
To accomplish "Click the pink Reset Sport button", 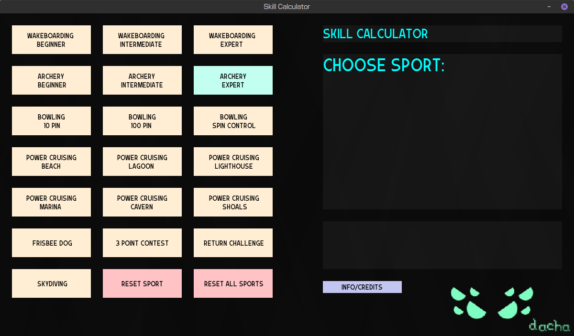I will (x=142, y=283).
